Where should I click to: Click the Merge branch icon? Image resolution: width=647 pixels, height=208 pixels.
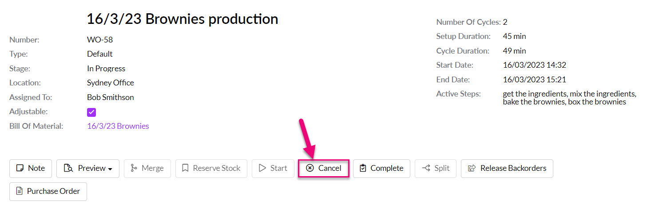pos(134,168)
